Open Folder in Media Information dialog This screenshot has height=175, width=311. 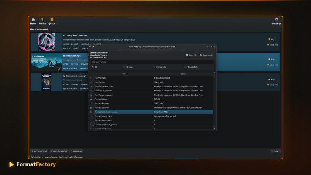pos(206,55)
